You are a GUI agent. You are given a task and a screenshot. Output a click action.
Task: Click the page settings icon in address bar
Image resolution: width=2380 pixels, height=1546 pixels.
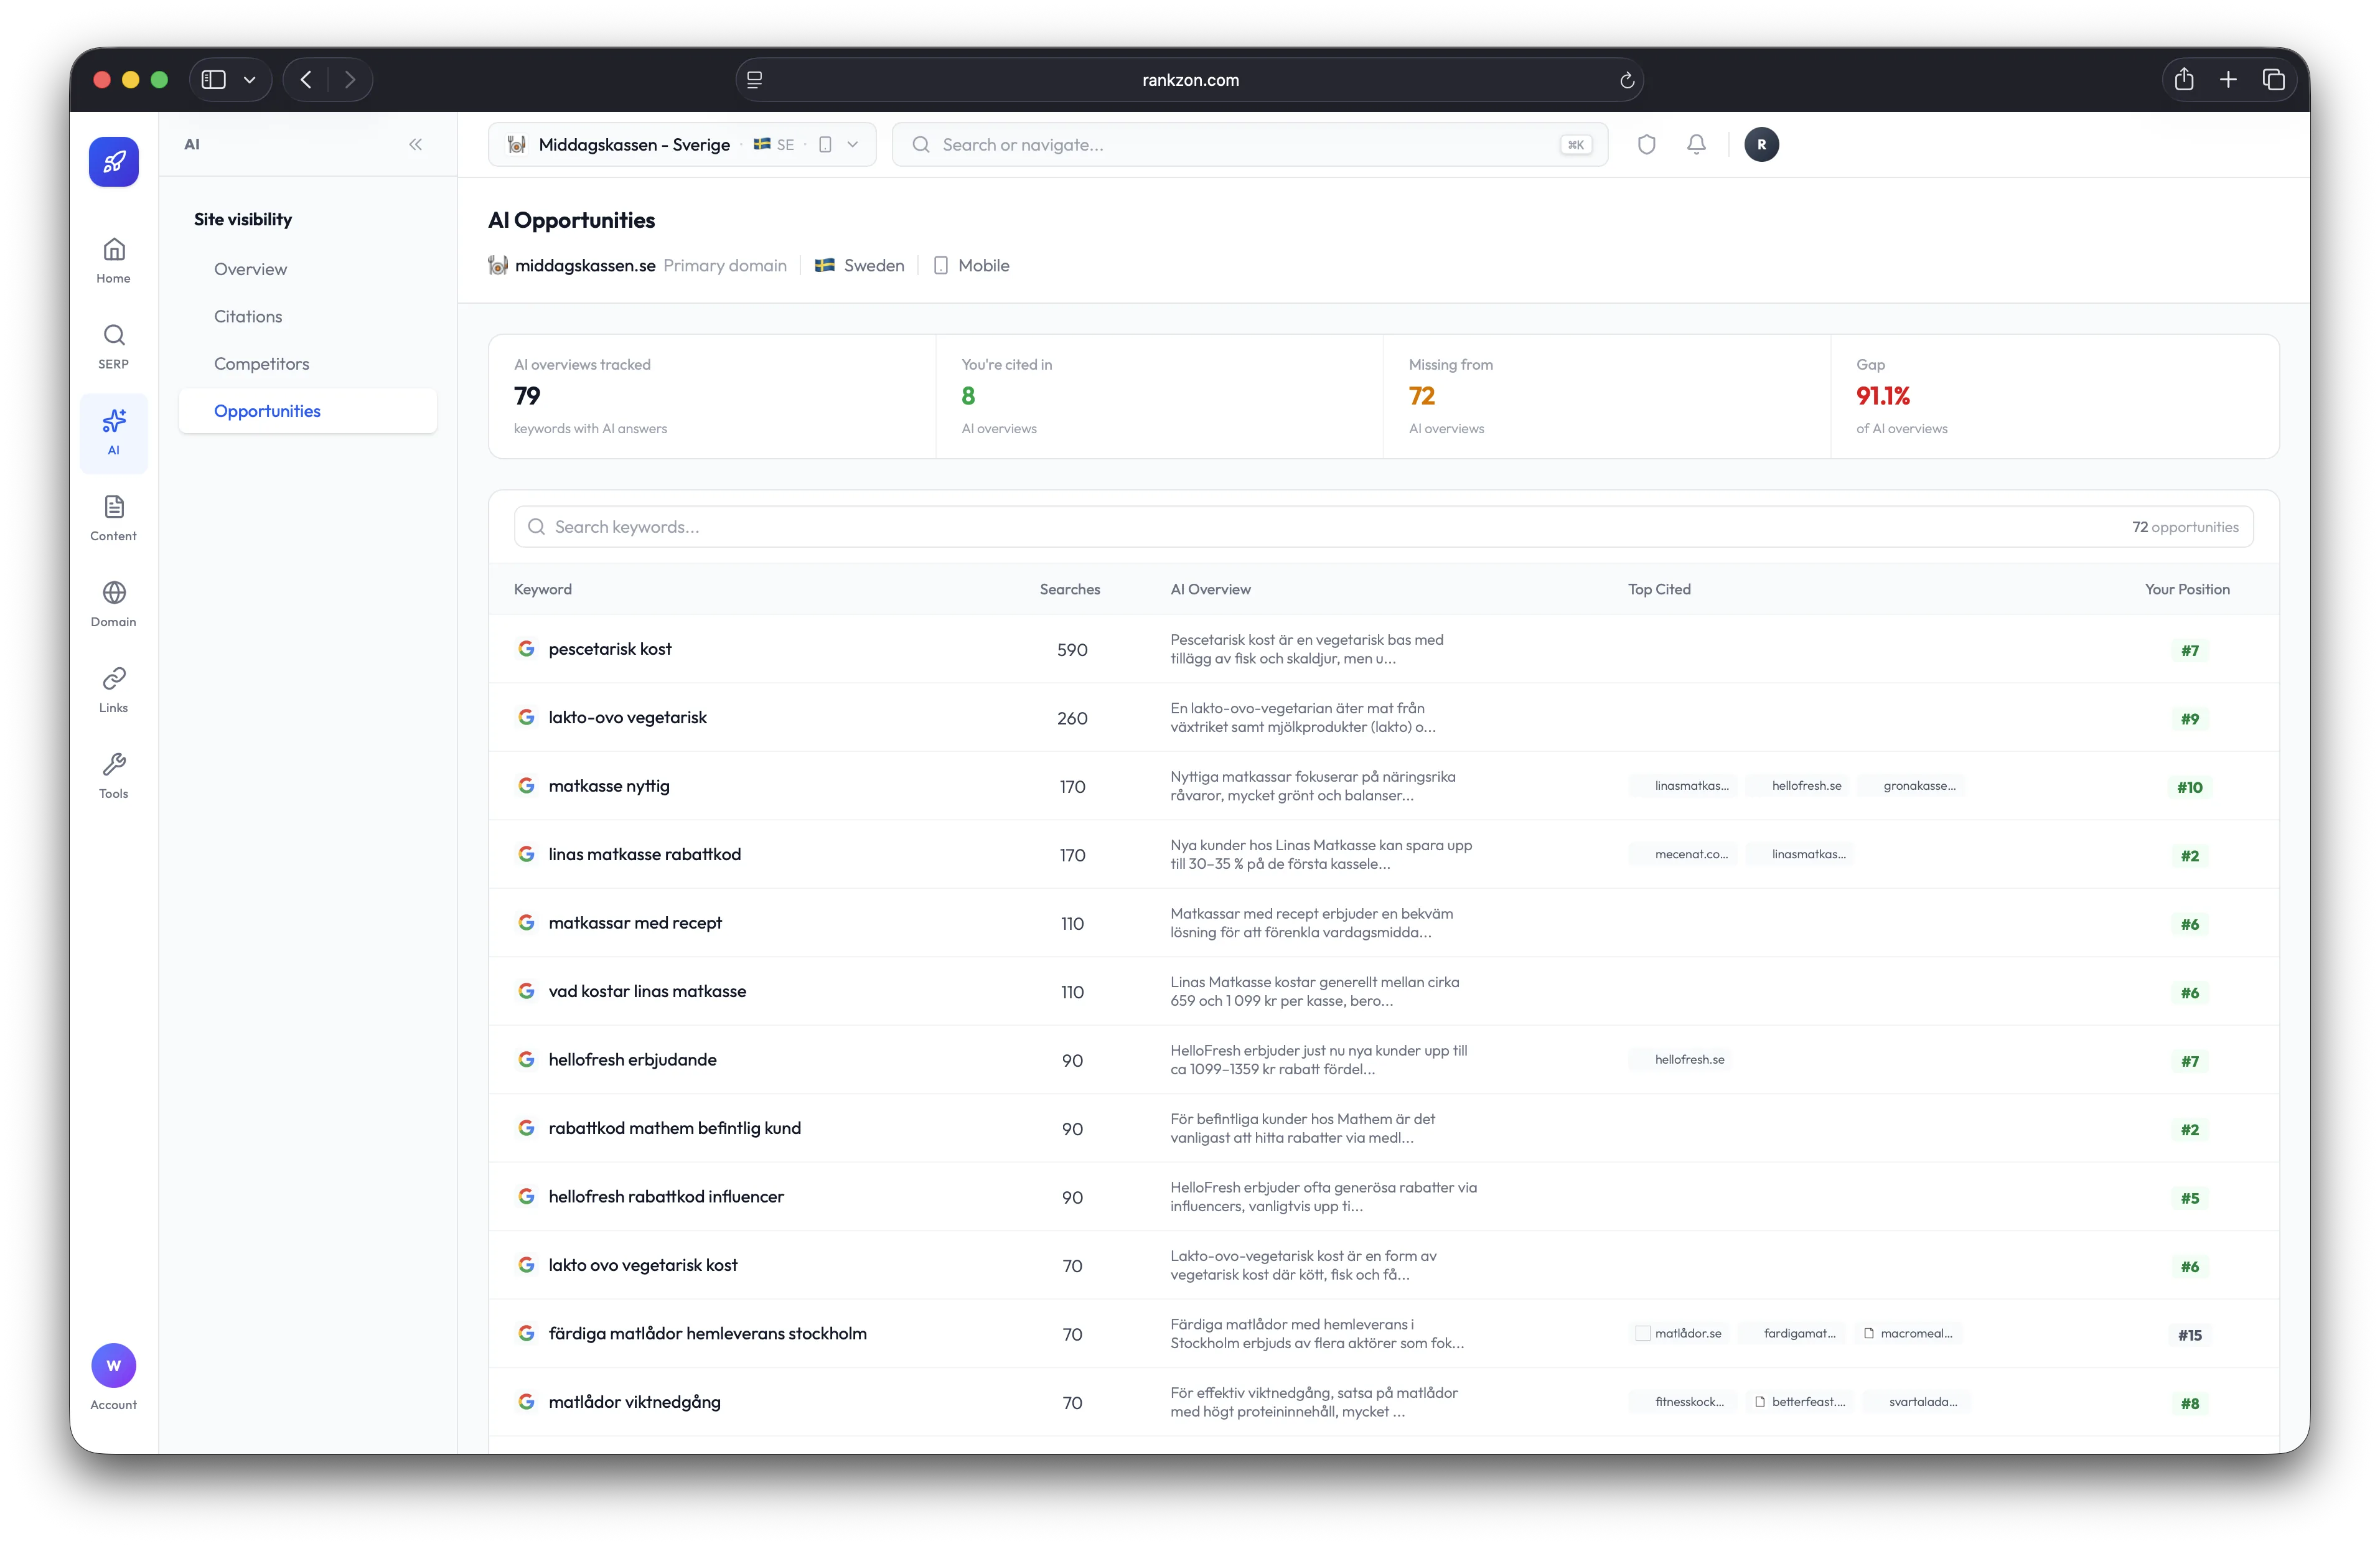tap(754, 80)
